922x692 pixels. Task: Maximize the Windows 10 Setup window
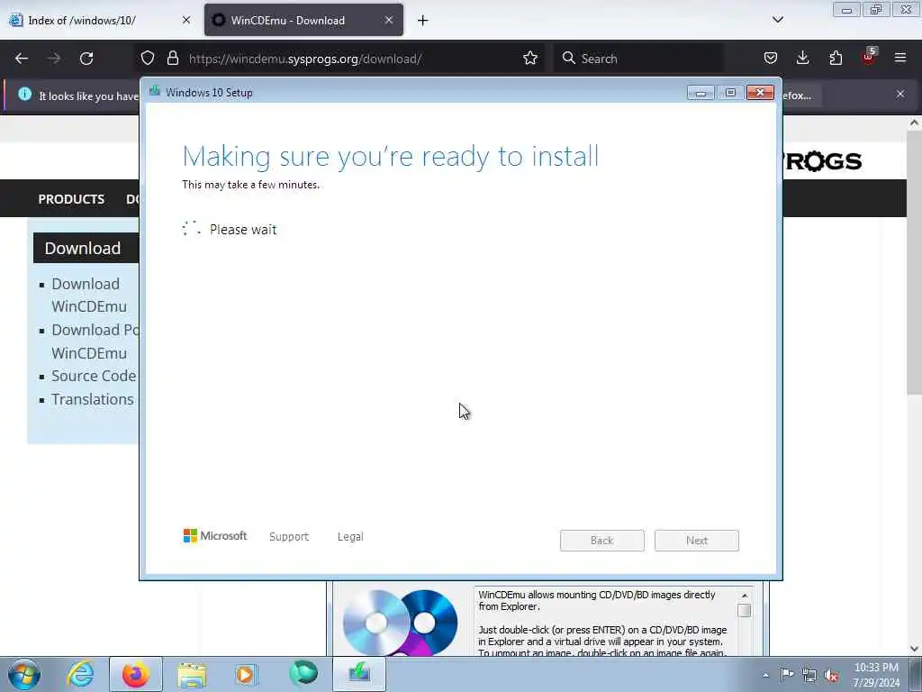[730, 93]
